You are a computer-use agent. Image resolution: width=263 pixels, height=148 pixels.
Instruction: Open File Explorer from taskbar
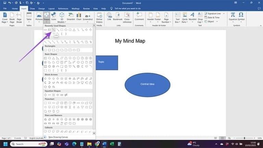tap(89, 144)
